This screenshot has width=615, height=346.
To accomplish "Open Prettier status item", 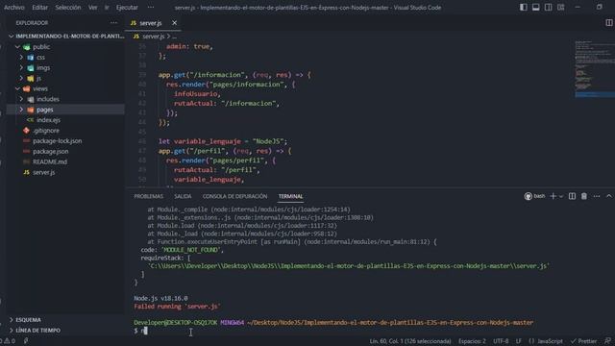I will (583, 341).
